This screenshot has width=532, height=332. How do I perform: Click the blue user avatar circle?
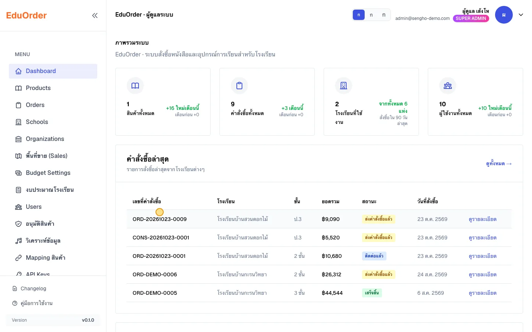(504, 15)
